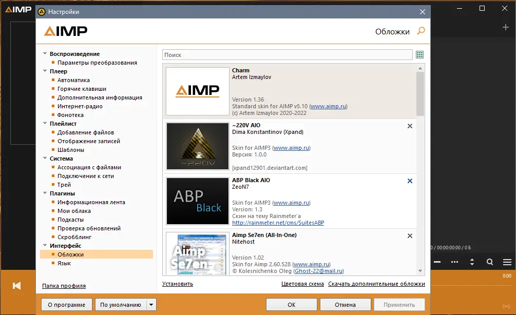This screenshot has width=516, height=315.
Task: Remove the Aimp Se7en skin
Action: tap(410, 236)
